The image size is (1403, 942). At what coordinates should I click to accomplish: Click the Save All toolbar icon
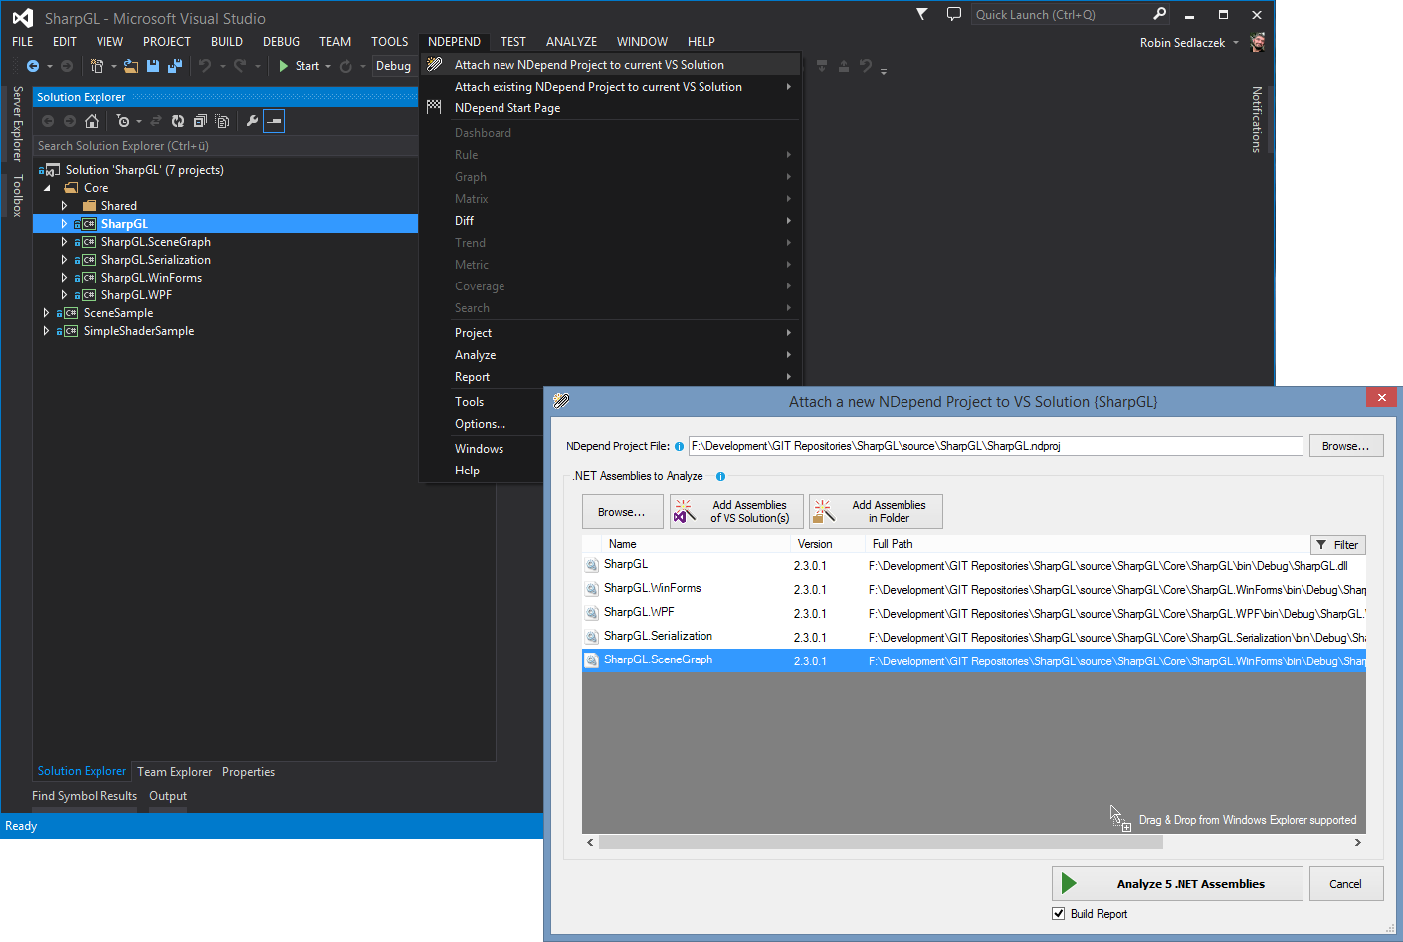coord(175,66)
